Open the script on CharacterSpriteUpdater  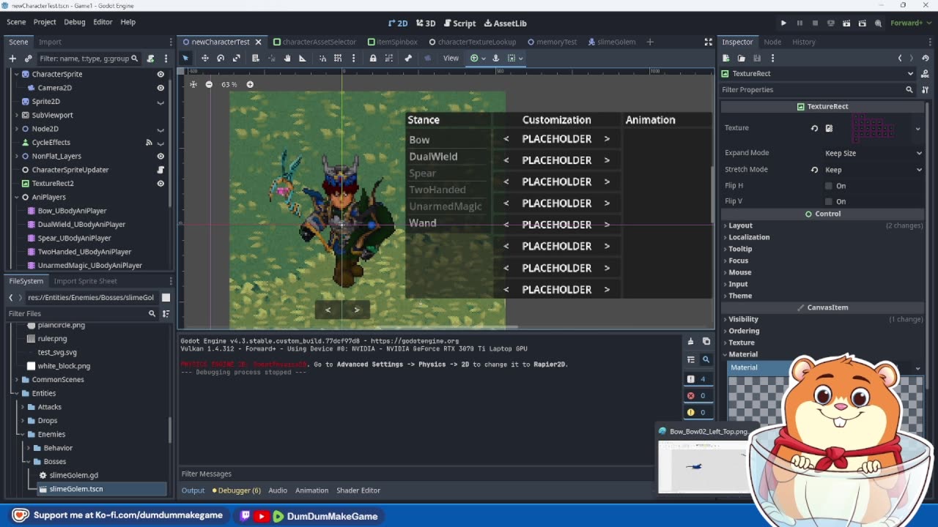[x=160, y=170]
